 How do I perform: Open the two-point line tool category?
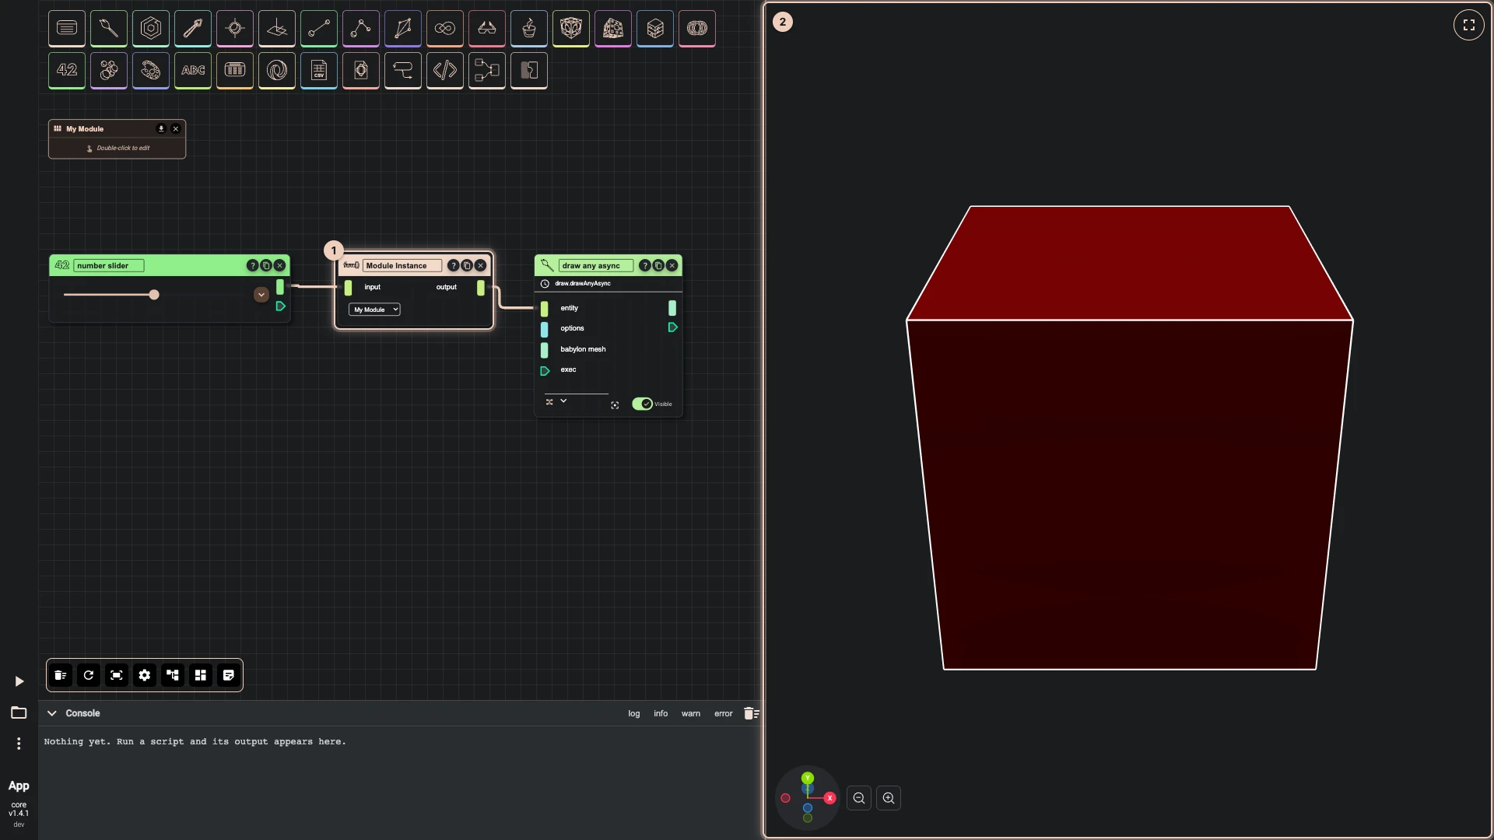tap(319, 28)
